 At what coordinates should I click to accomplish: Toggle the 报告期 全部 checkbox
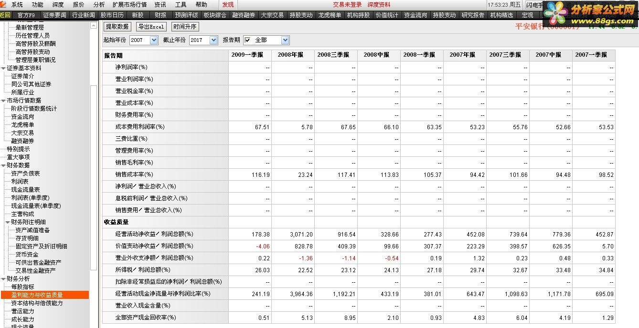(x=247, y=40)
